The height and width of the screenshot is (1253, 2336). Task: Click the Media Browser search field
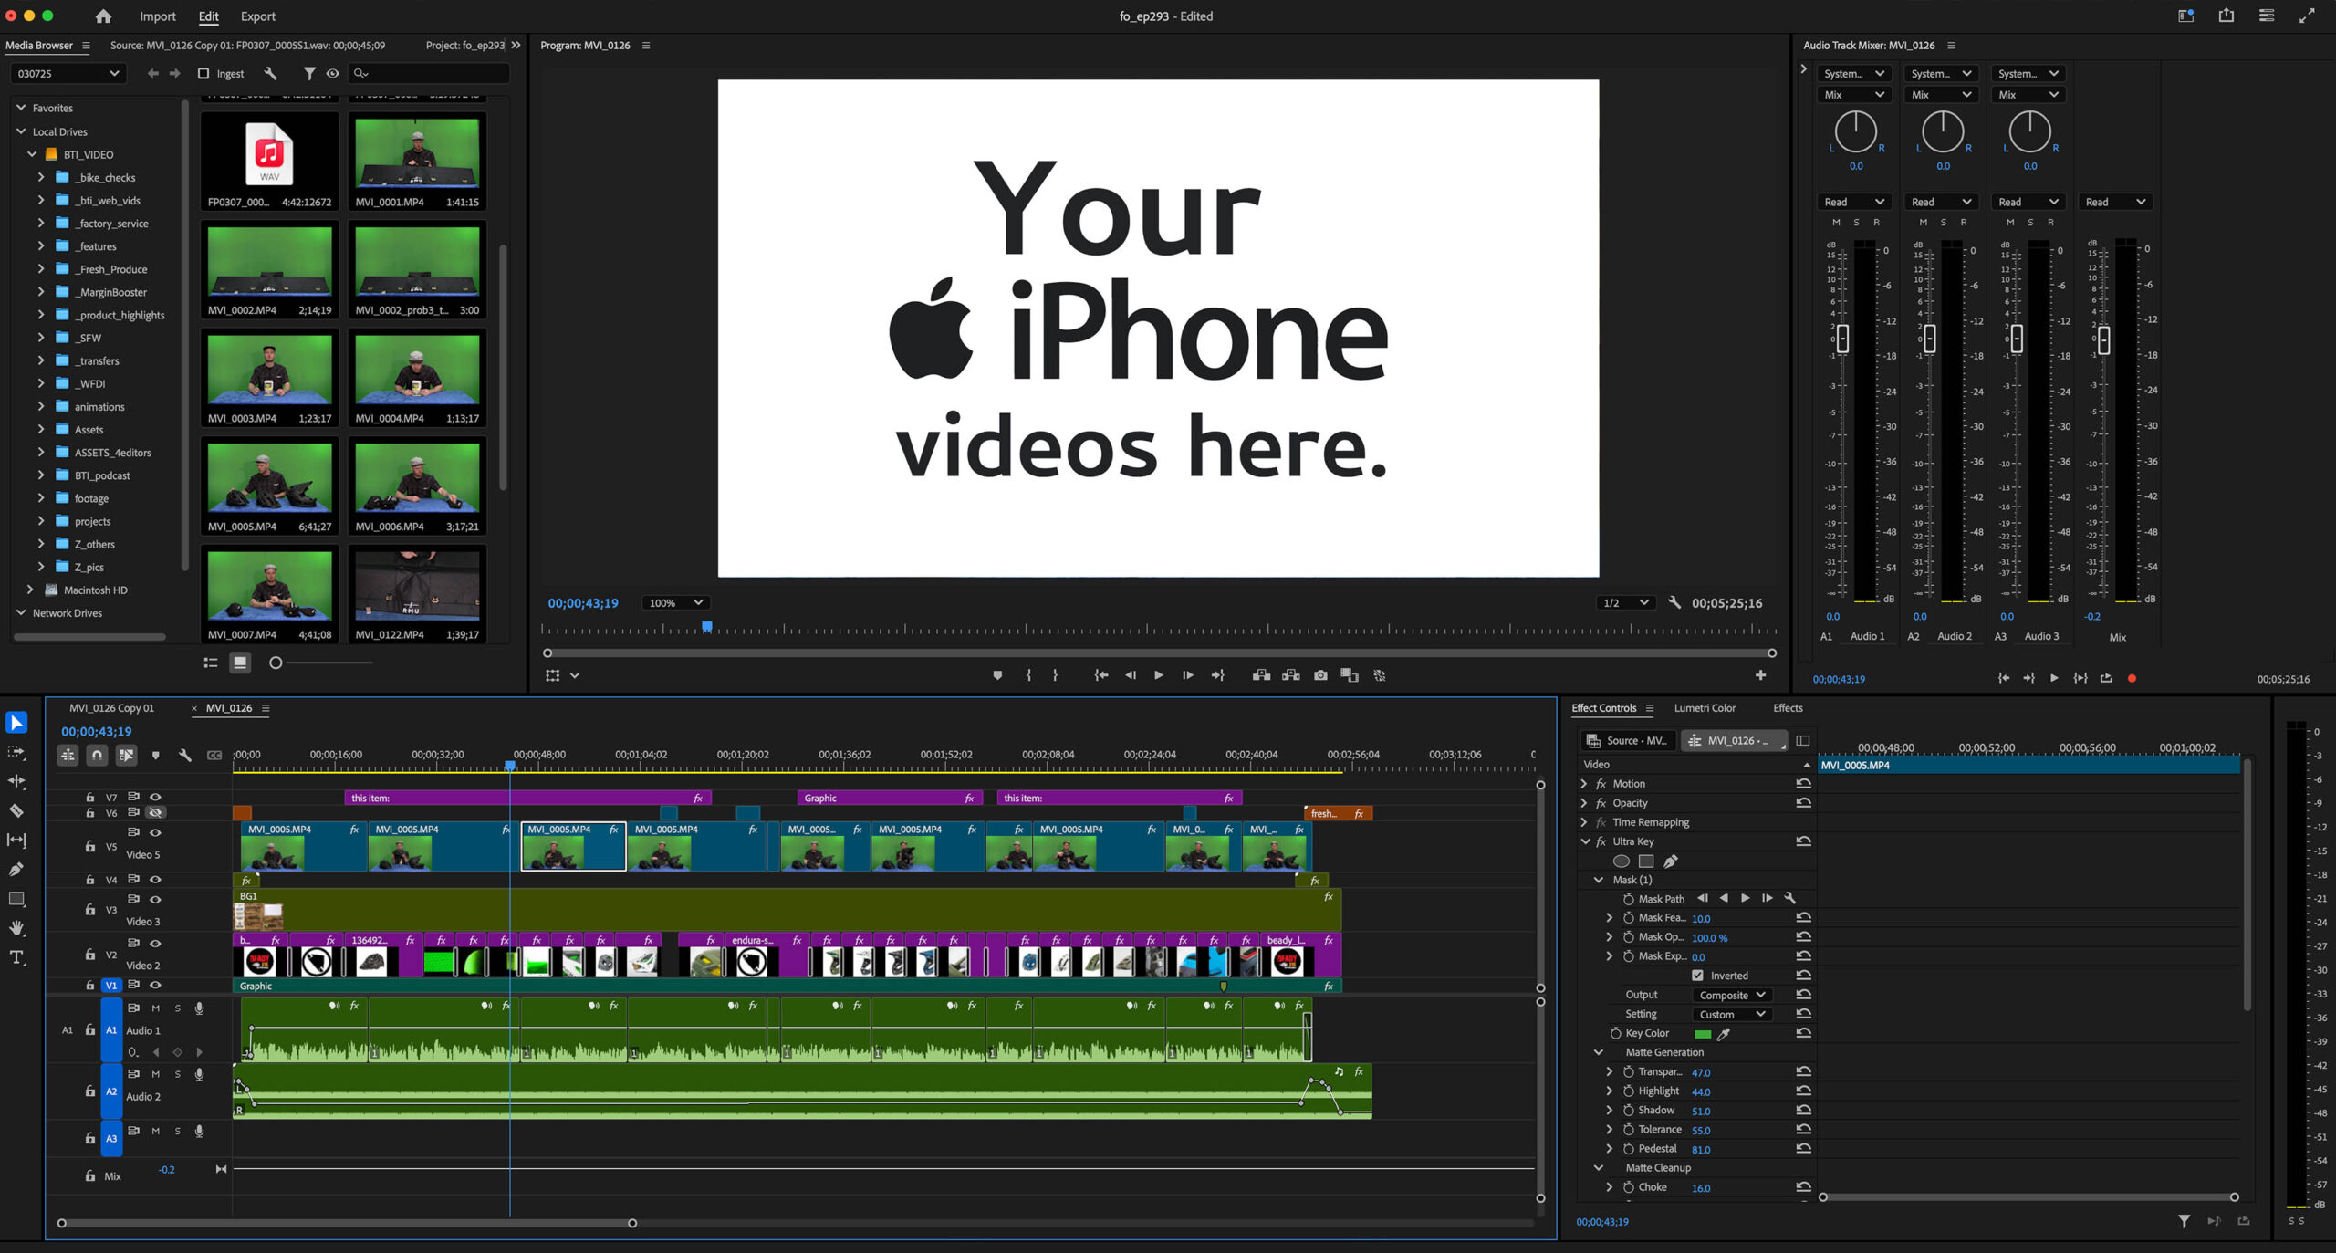(430, 73)
